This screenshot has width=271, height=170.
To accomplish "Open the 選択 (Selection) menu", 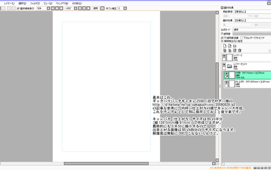I will point(22,4).
